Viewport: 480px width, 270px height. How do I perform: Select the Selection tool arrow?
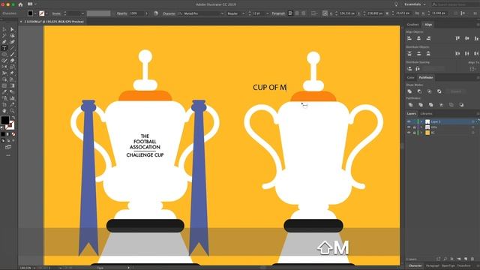tap(4, 29)
